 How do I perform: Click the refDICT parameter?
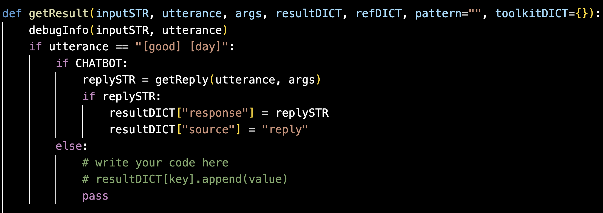pyautogui.click(x=379, y=13)
